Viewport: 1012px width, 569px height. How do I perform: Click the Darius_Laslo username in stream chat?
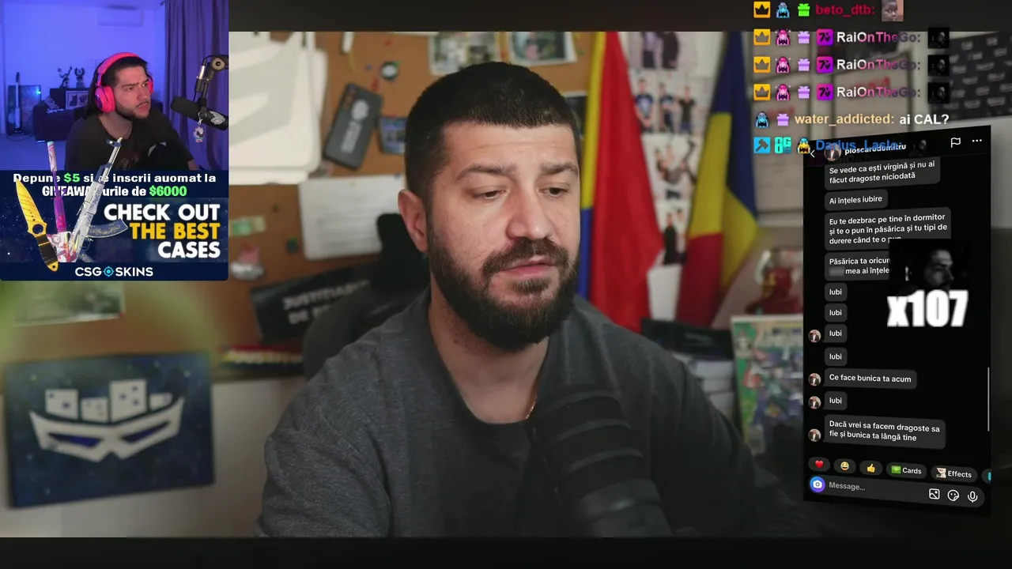(x=859, y=145)
